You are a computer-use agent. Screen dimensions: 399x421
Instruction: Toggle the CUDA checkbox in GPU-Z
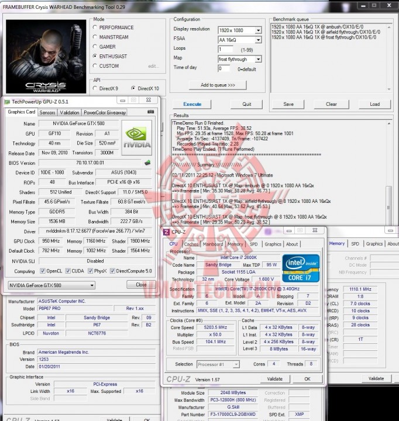click(x=68, y=271)
